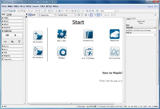This screenshot has height=109, width=160.
Task: Click the Start heading hyperlink
Action: (78, 22)
